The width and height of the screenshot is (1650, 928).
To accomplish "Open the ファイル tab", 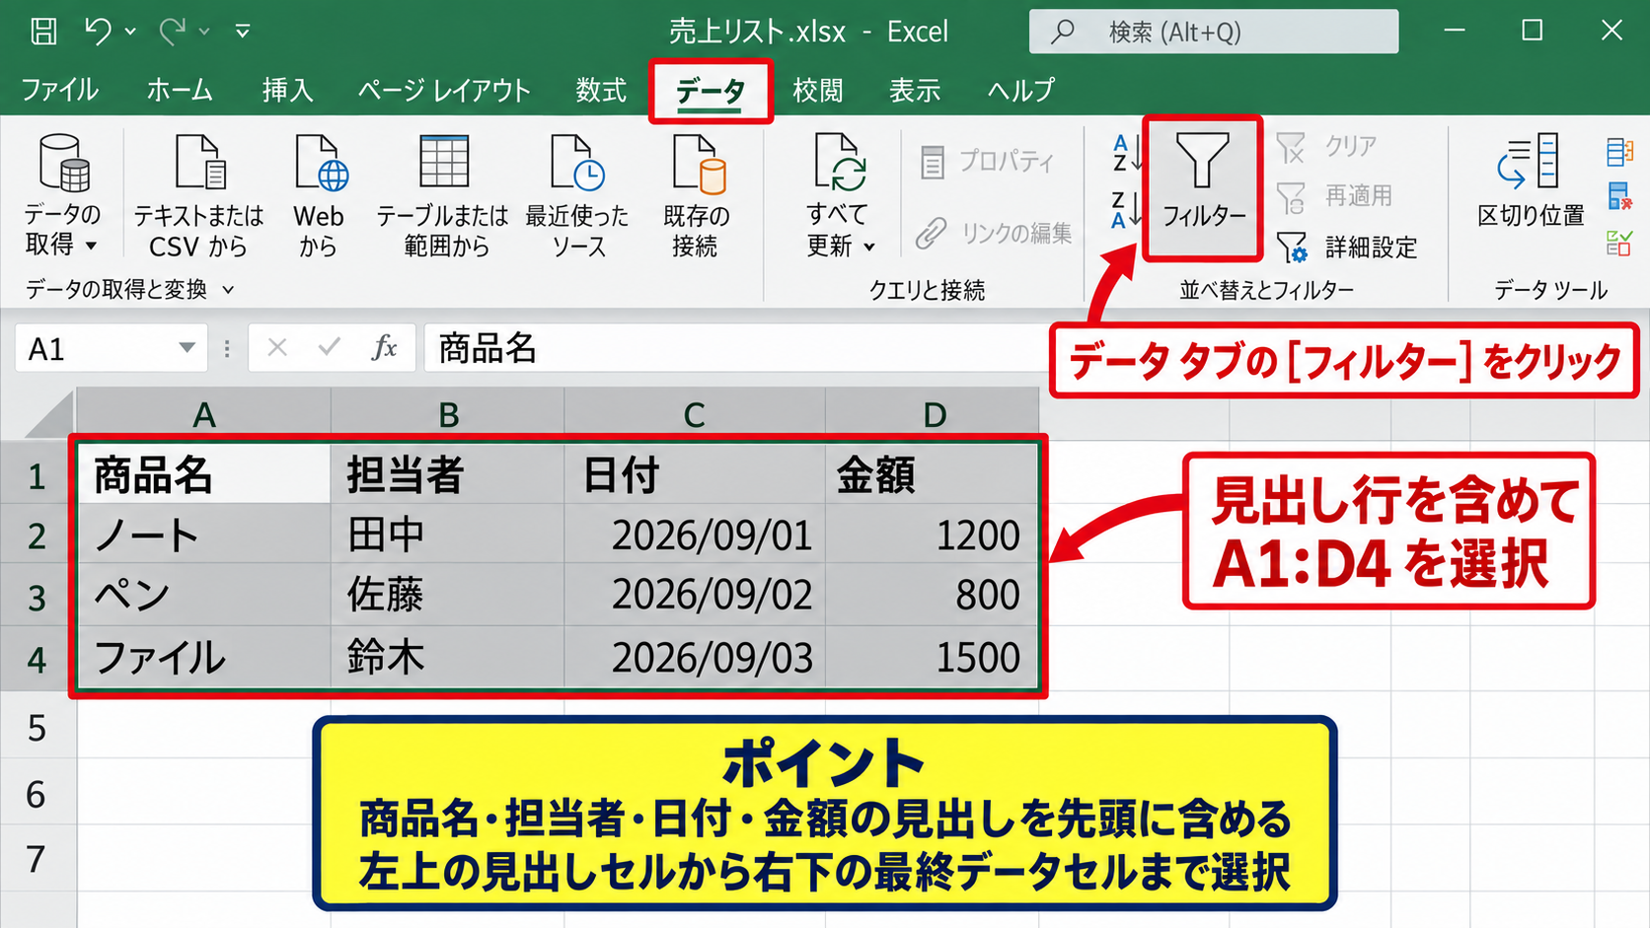I will point(60,90).
